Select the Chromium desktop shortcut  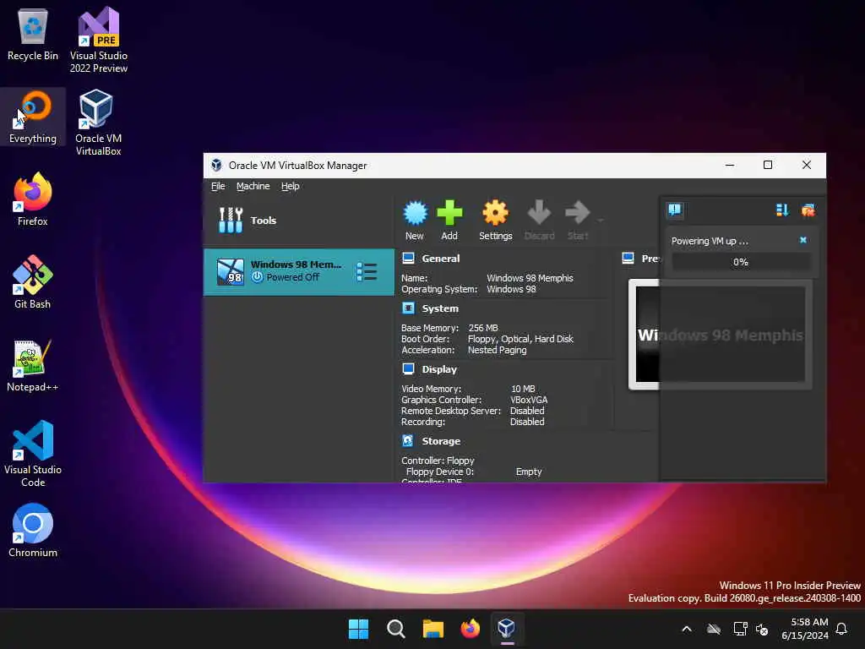33,531
